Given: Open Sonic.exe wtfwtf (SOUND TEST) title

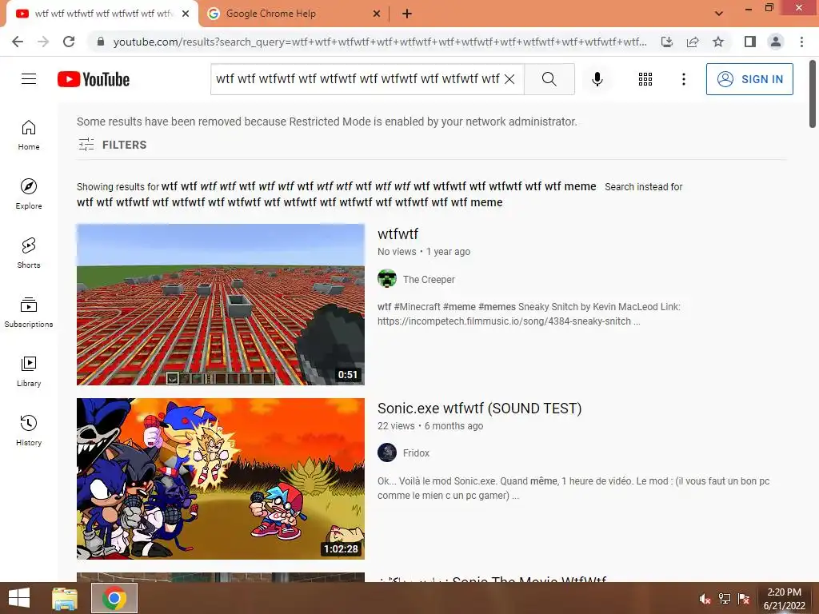Looking at the screenshot, I should pos(480,408).
